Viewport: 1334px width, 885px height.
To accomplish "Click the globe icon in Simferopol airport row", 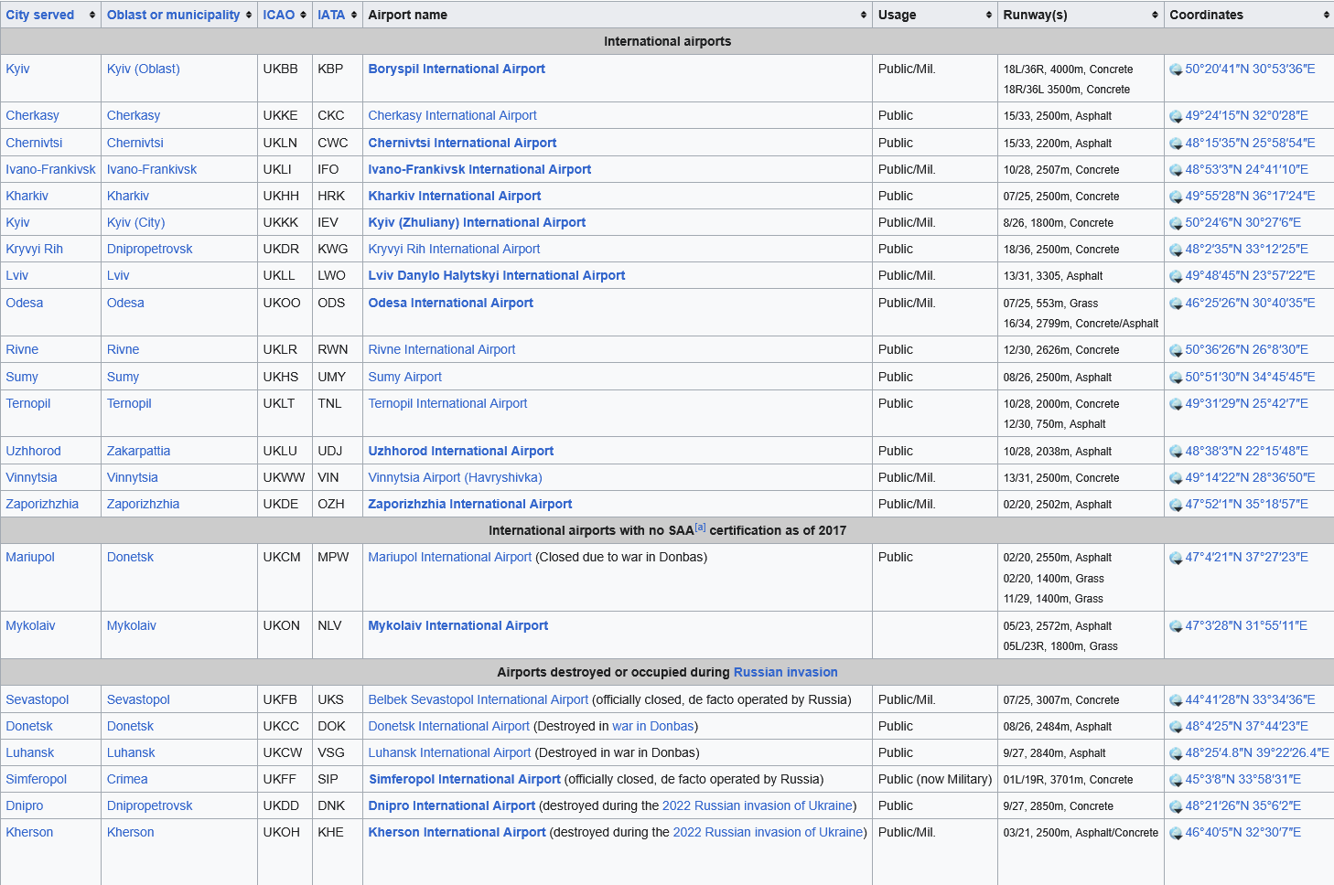I will tap(1177, 780).
